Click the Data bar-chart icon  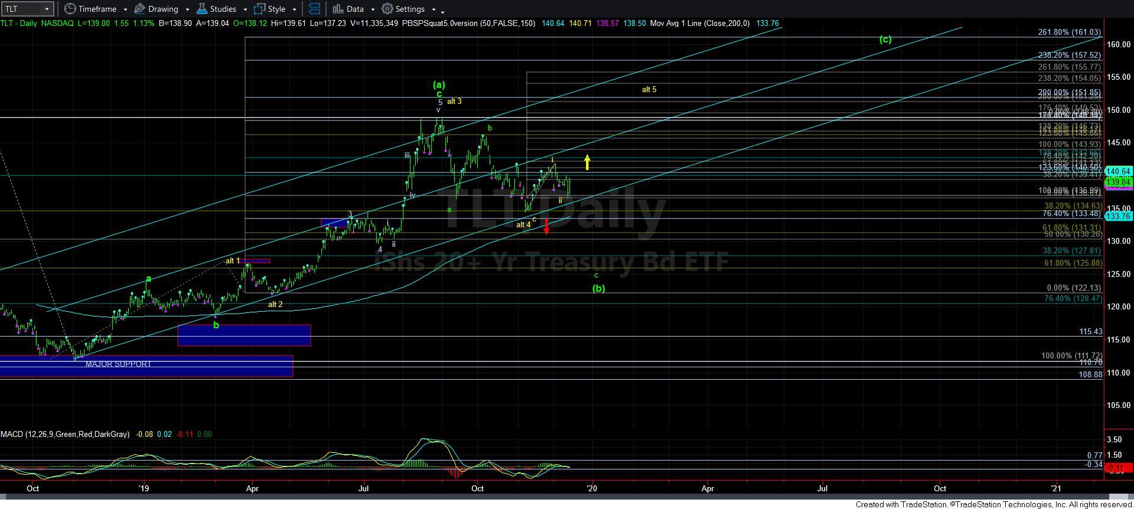click(337, 9)
